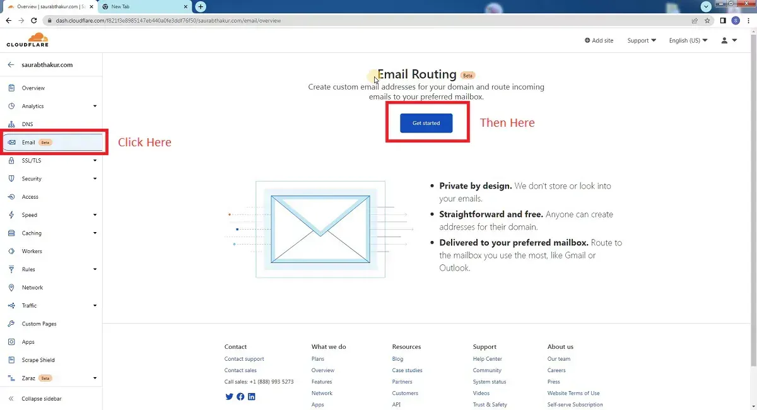Viewport: 757px width, 410px height.
Task: Open the SSL/TLS sidebar section
Action: click(x=51, y=160)
